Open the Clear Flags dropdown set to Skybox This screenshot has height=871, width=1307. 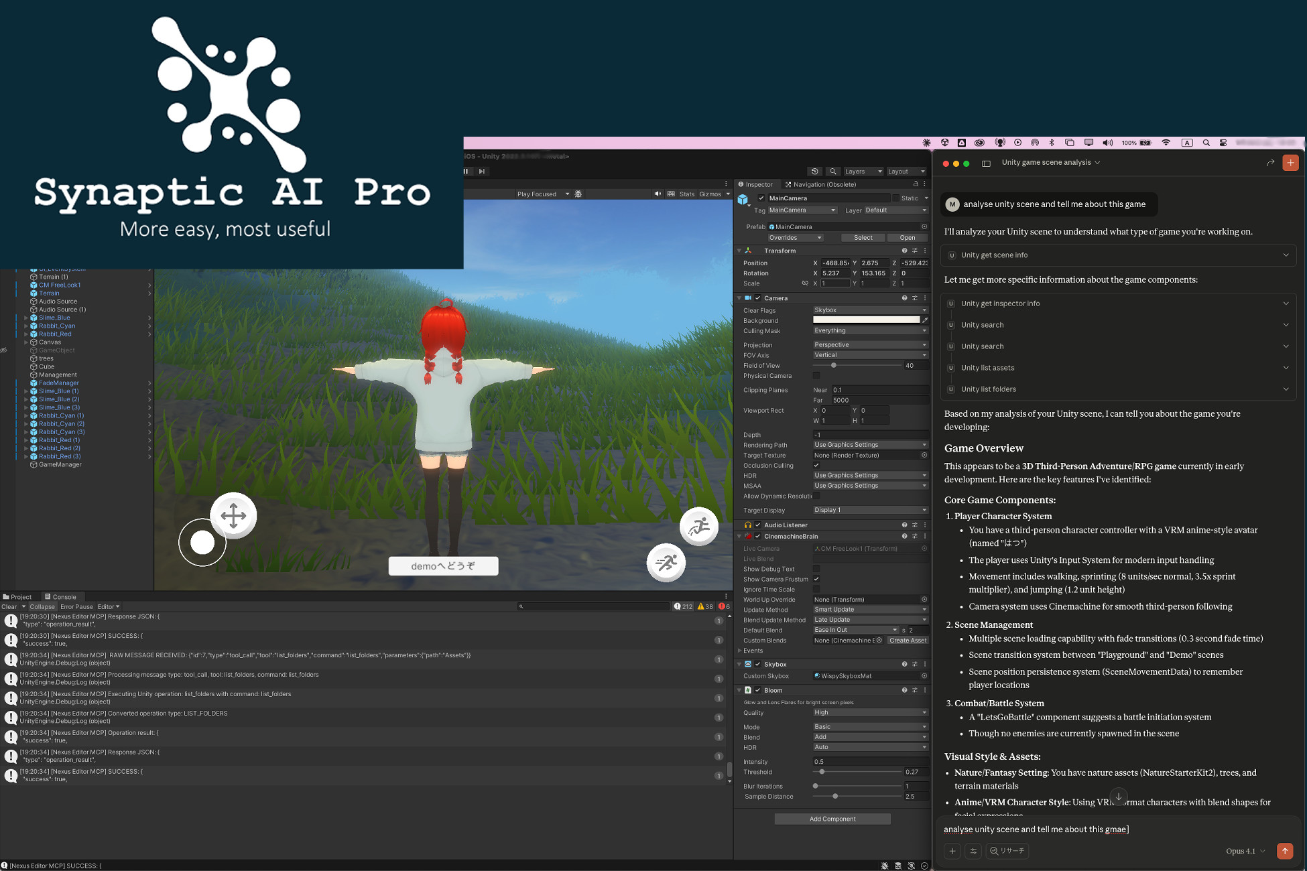coord(869,310)
